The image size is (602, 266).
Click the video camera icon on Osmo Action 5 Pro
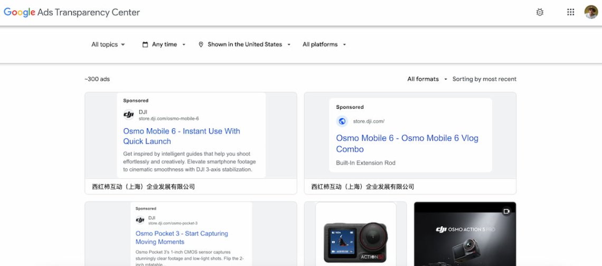tap(506, 211)
